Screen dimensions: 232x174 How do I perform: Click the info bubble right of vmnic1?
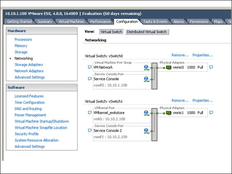click(x=211, y=113)
